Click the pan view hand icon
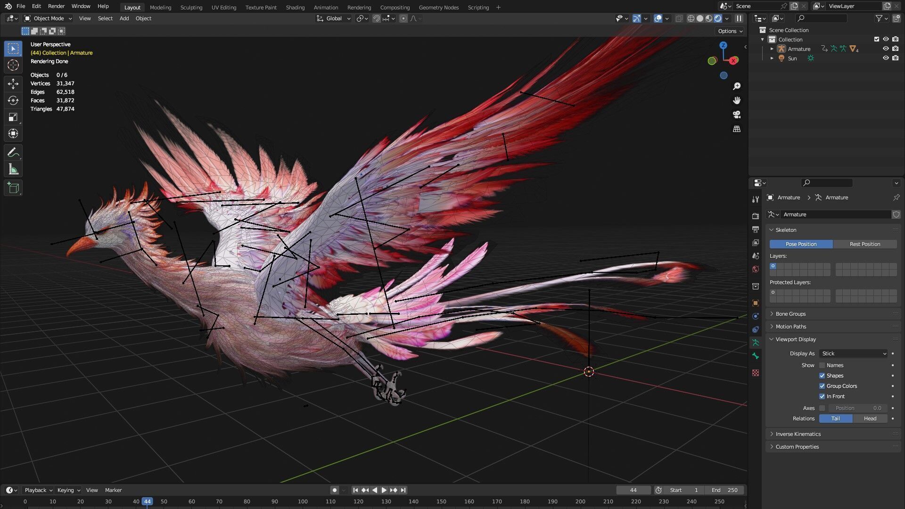905x509 pixels. click(x=737, y=100)
